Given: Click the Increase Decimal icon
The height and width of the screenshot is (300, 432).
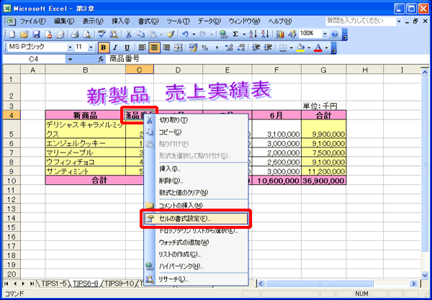Looking at the screenshot, I should click(229, 48).
